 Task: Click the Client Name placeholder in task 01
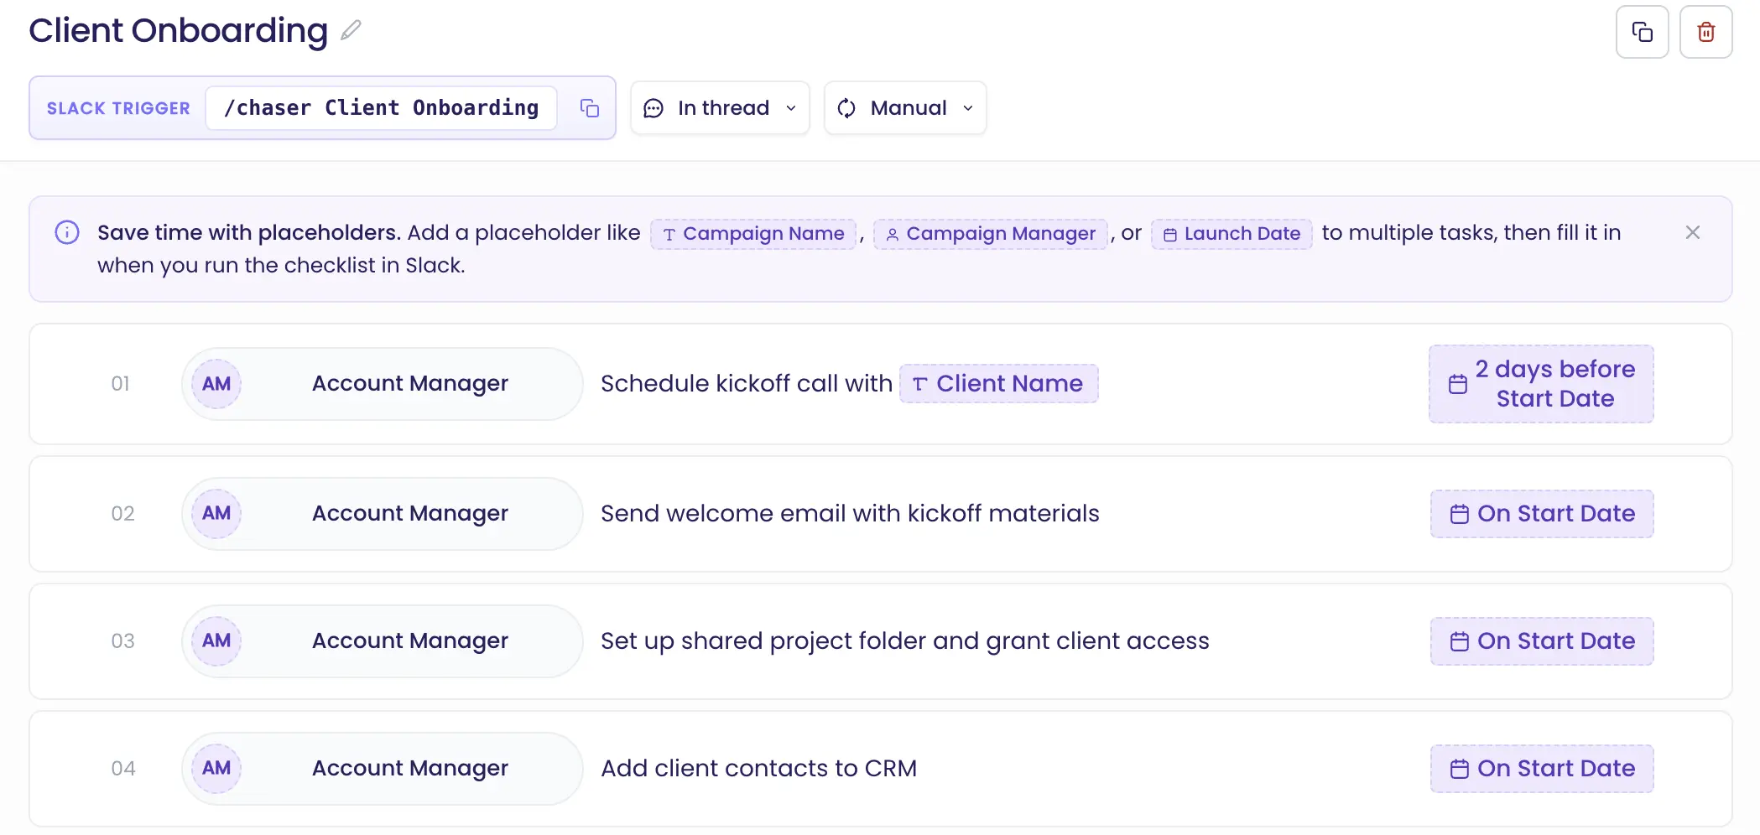[998, 384]
